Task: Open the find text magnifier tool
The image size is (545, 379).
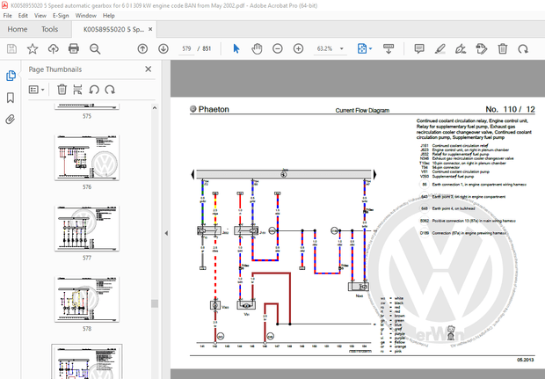Action: (x=95, y=48)
